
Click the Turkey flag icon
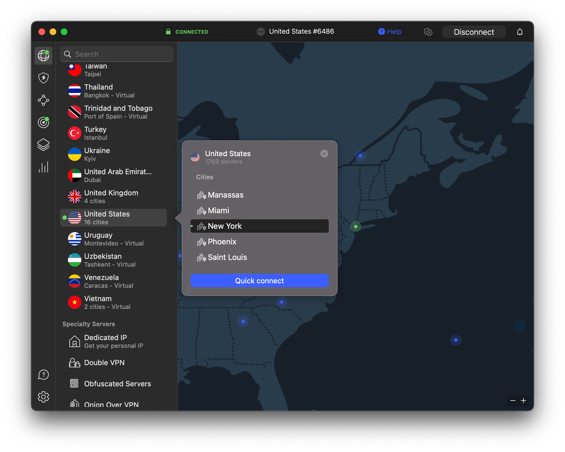pyautogui.click(x=75, y=133)
